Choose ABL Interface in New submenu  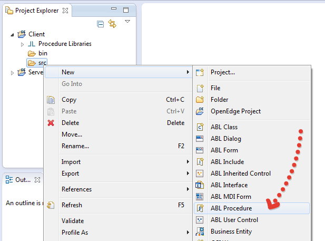[252, 185]
